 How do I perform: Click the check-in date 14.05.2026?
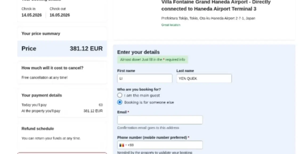(31, 15)
